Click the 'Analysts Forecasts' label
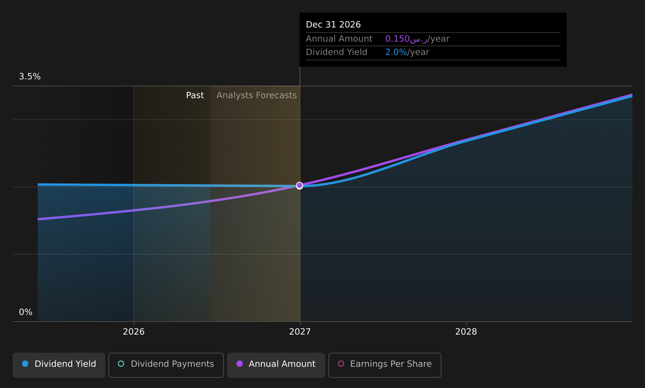 coord(257,95)
